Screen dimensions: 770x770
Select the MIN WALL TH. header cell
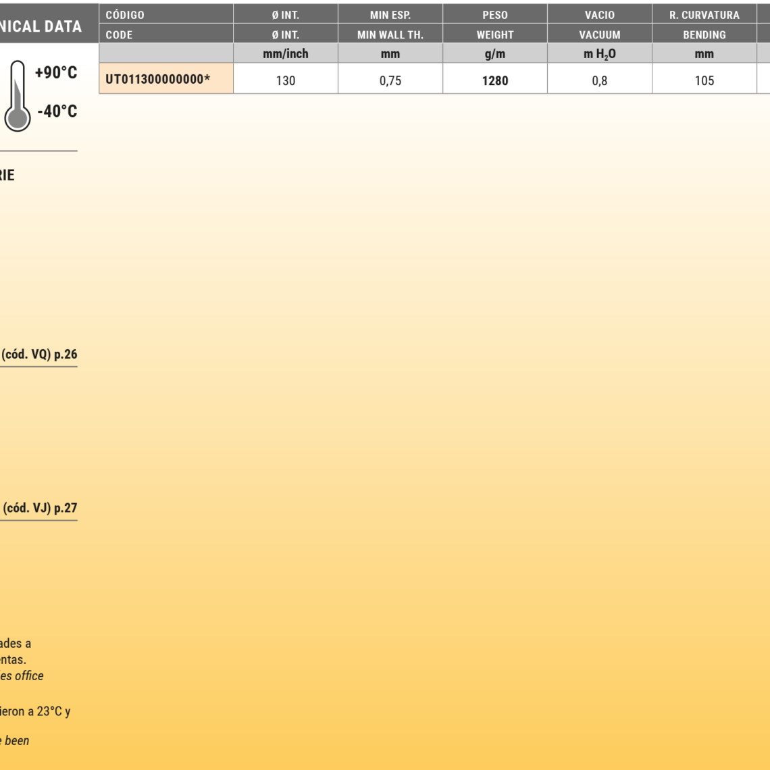pyautogui.click(x=390, y=34)
